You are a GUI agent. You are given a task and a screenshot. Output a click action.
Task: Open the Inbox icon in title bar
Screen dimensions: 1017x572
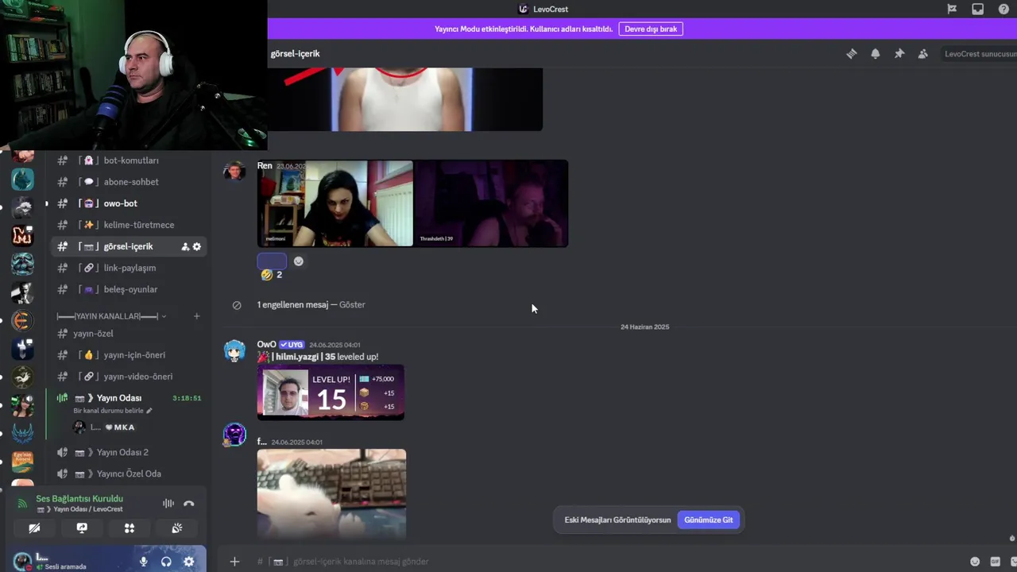click(x=977, y=10)
